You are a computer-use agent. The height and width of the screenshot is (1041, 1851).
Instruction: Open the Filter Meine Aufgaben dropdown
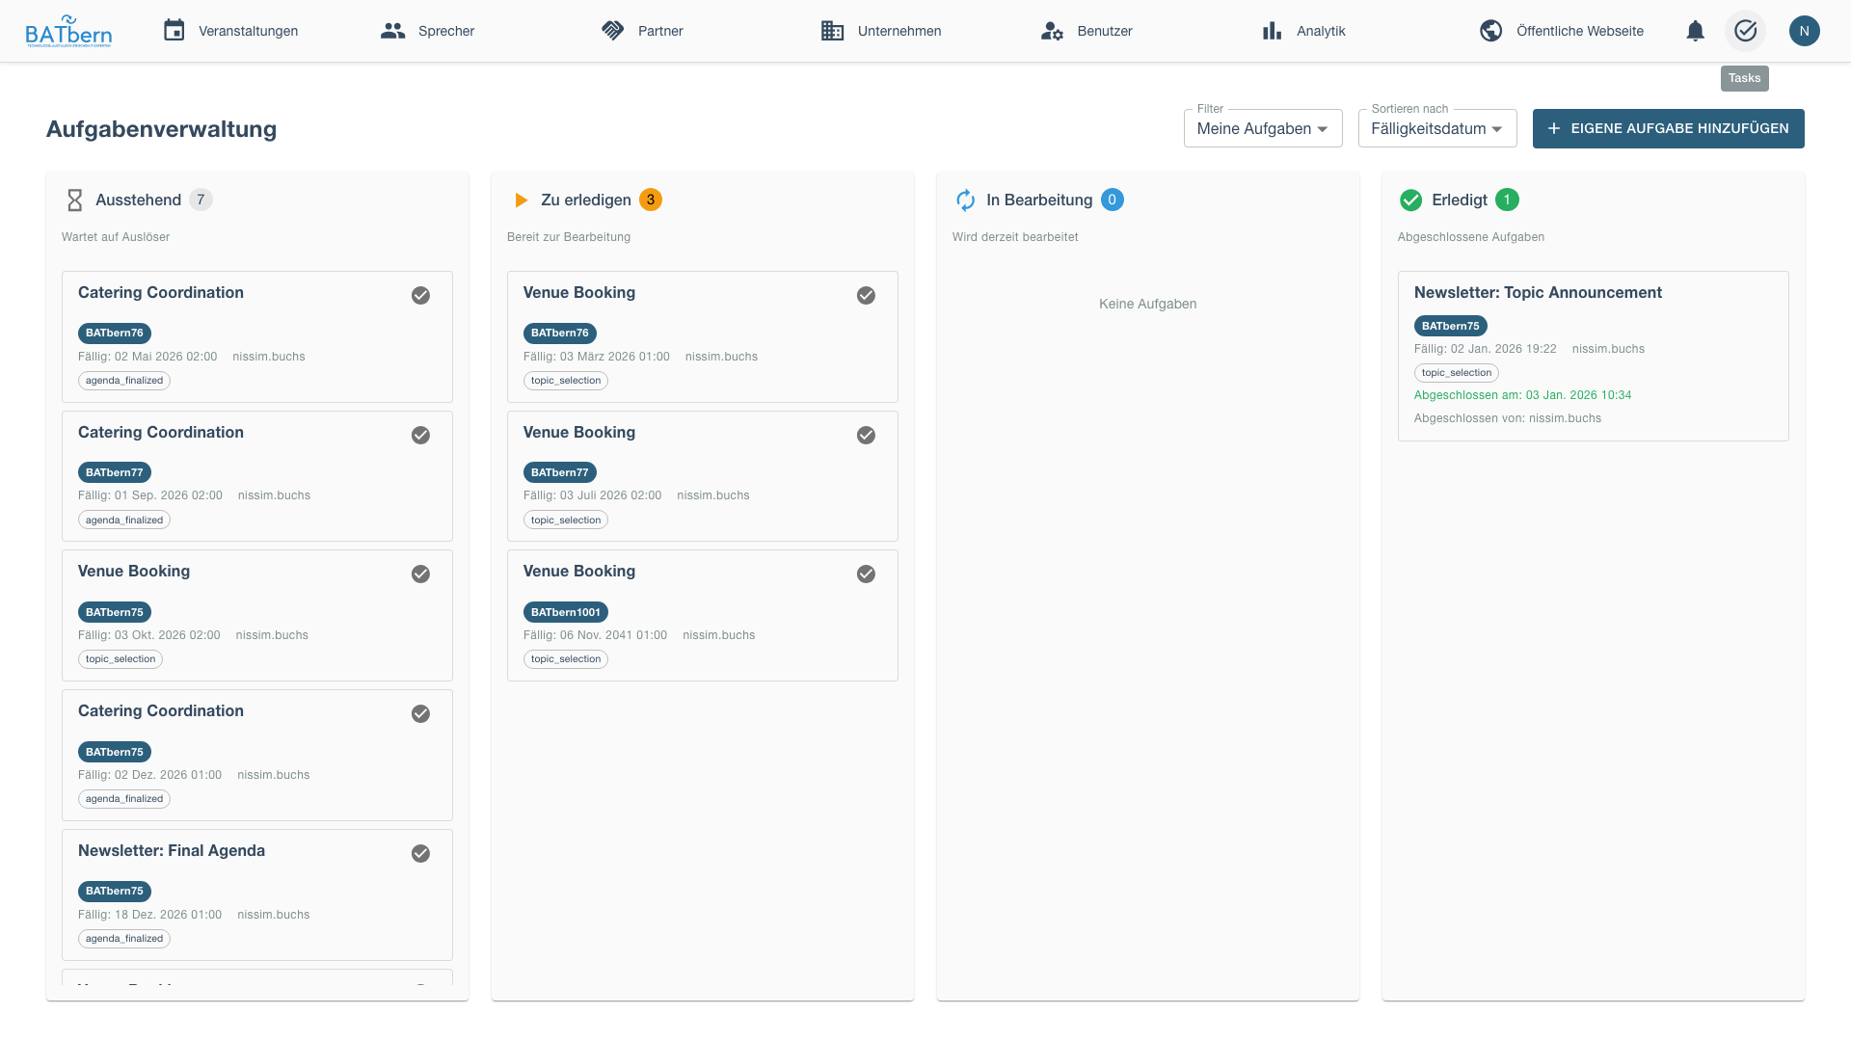tap(1263, 128)
